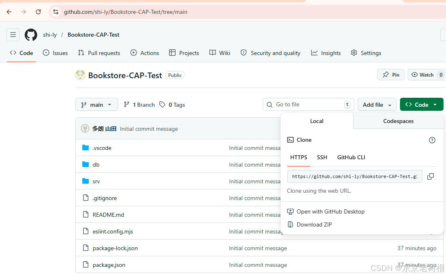Click Open with GitHub Desktop
This screenshot has width=446, height=275.
(x=326, y=211)
